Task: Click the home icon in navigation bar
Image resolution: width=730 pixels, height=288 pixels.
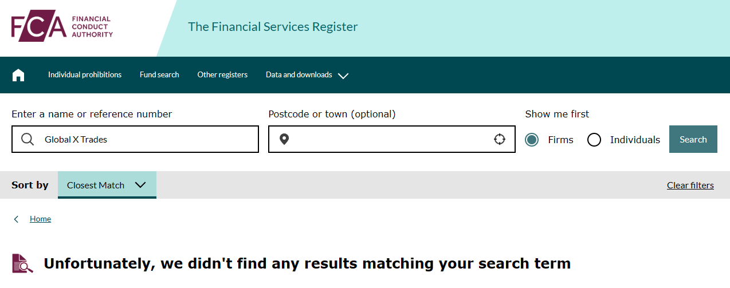Action: point(18,75)
